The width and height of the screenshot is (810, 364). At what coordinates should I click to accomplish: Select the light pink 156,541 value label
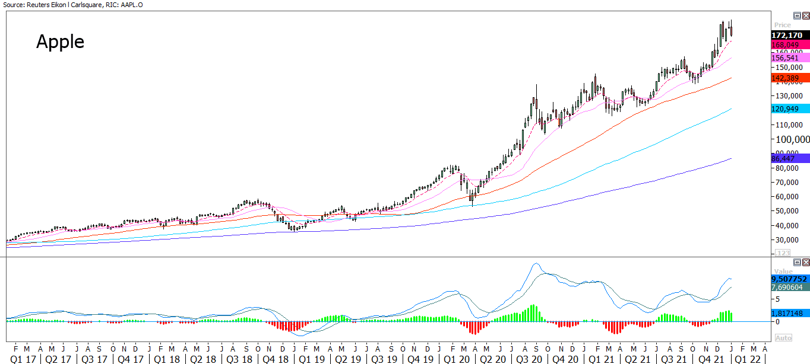(x=790, y=58)
